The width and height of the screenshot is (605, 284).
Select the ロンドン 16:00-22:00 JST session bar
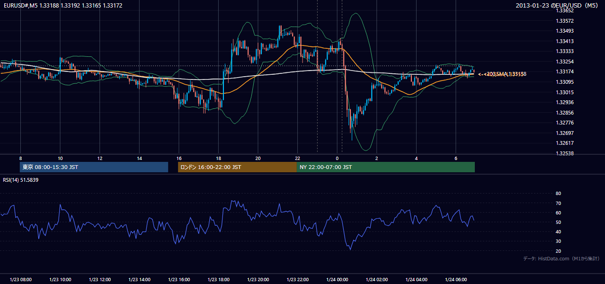click(237, 167)
